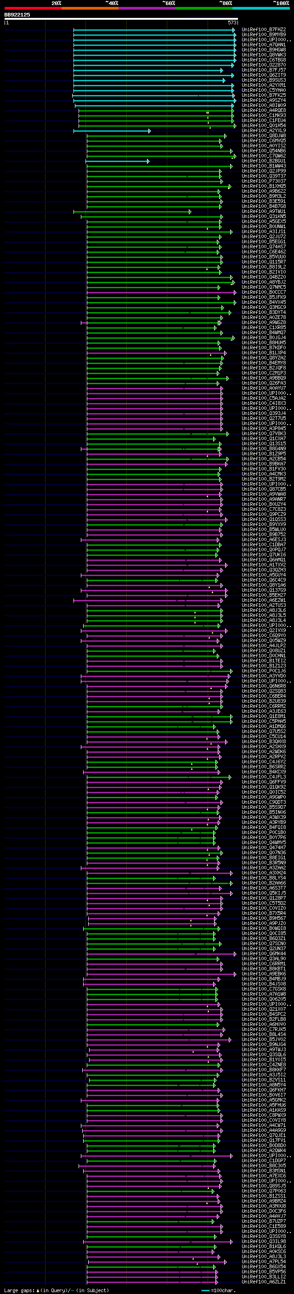
Task: Select the UniRef100_B1XHQ5 label
Action: (264, 186)
